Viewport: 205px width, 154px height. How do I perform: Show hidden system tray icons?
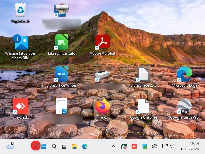[114, 146]
